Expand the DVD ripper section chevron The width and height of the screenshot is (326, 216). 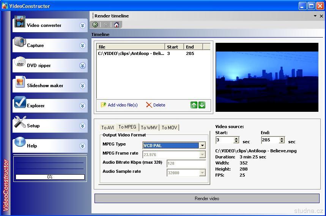click(x=82, y=66)
